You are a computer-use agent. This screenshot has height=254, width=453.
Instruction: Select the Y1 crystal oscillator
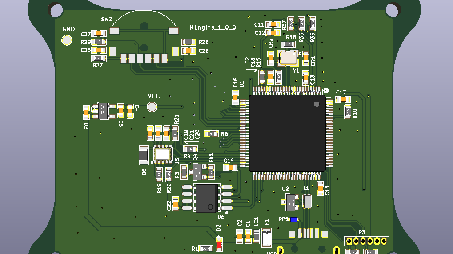(x=289, y=58)
